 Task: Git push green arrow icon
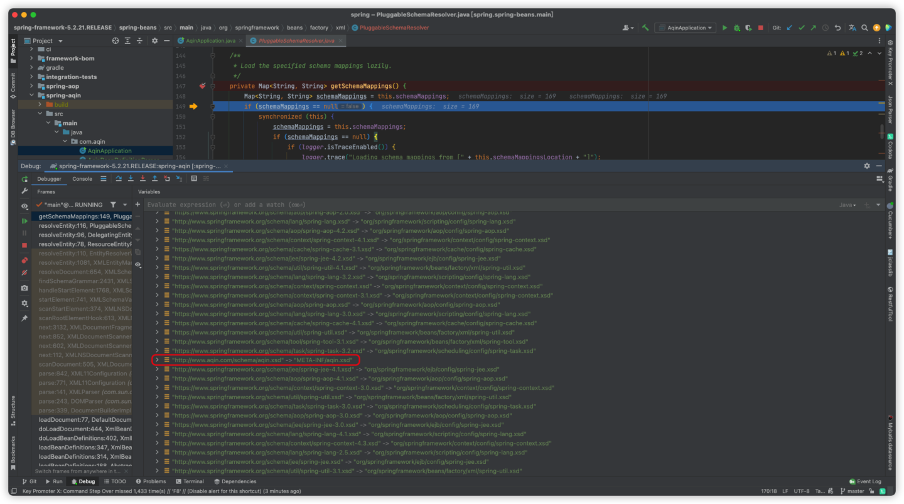[814, 28]
